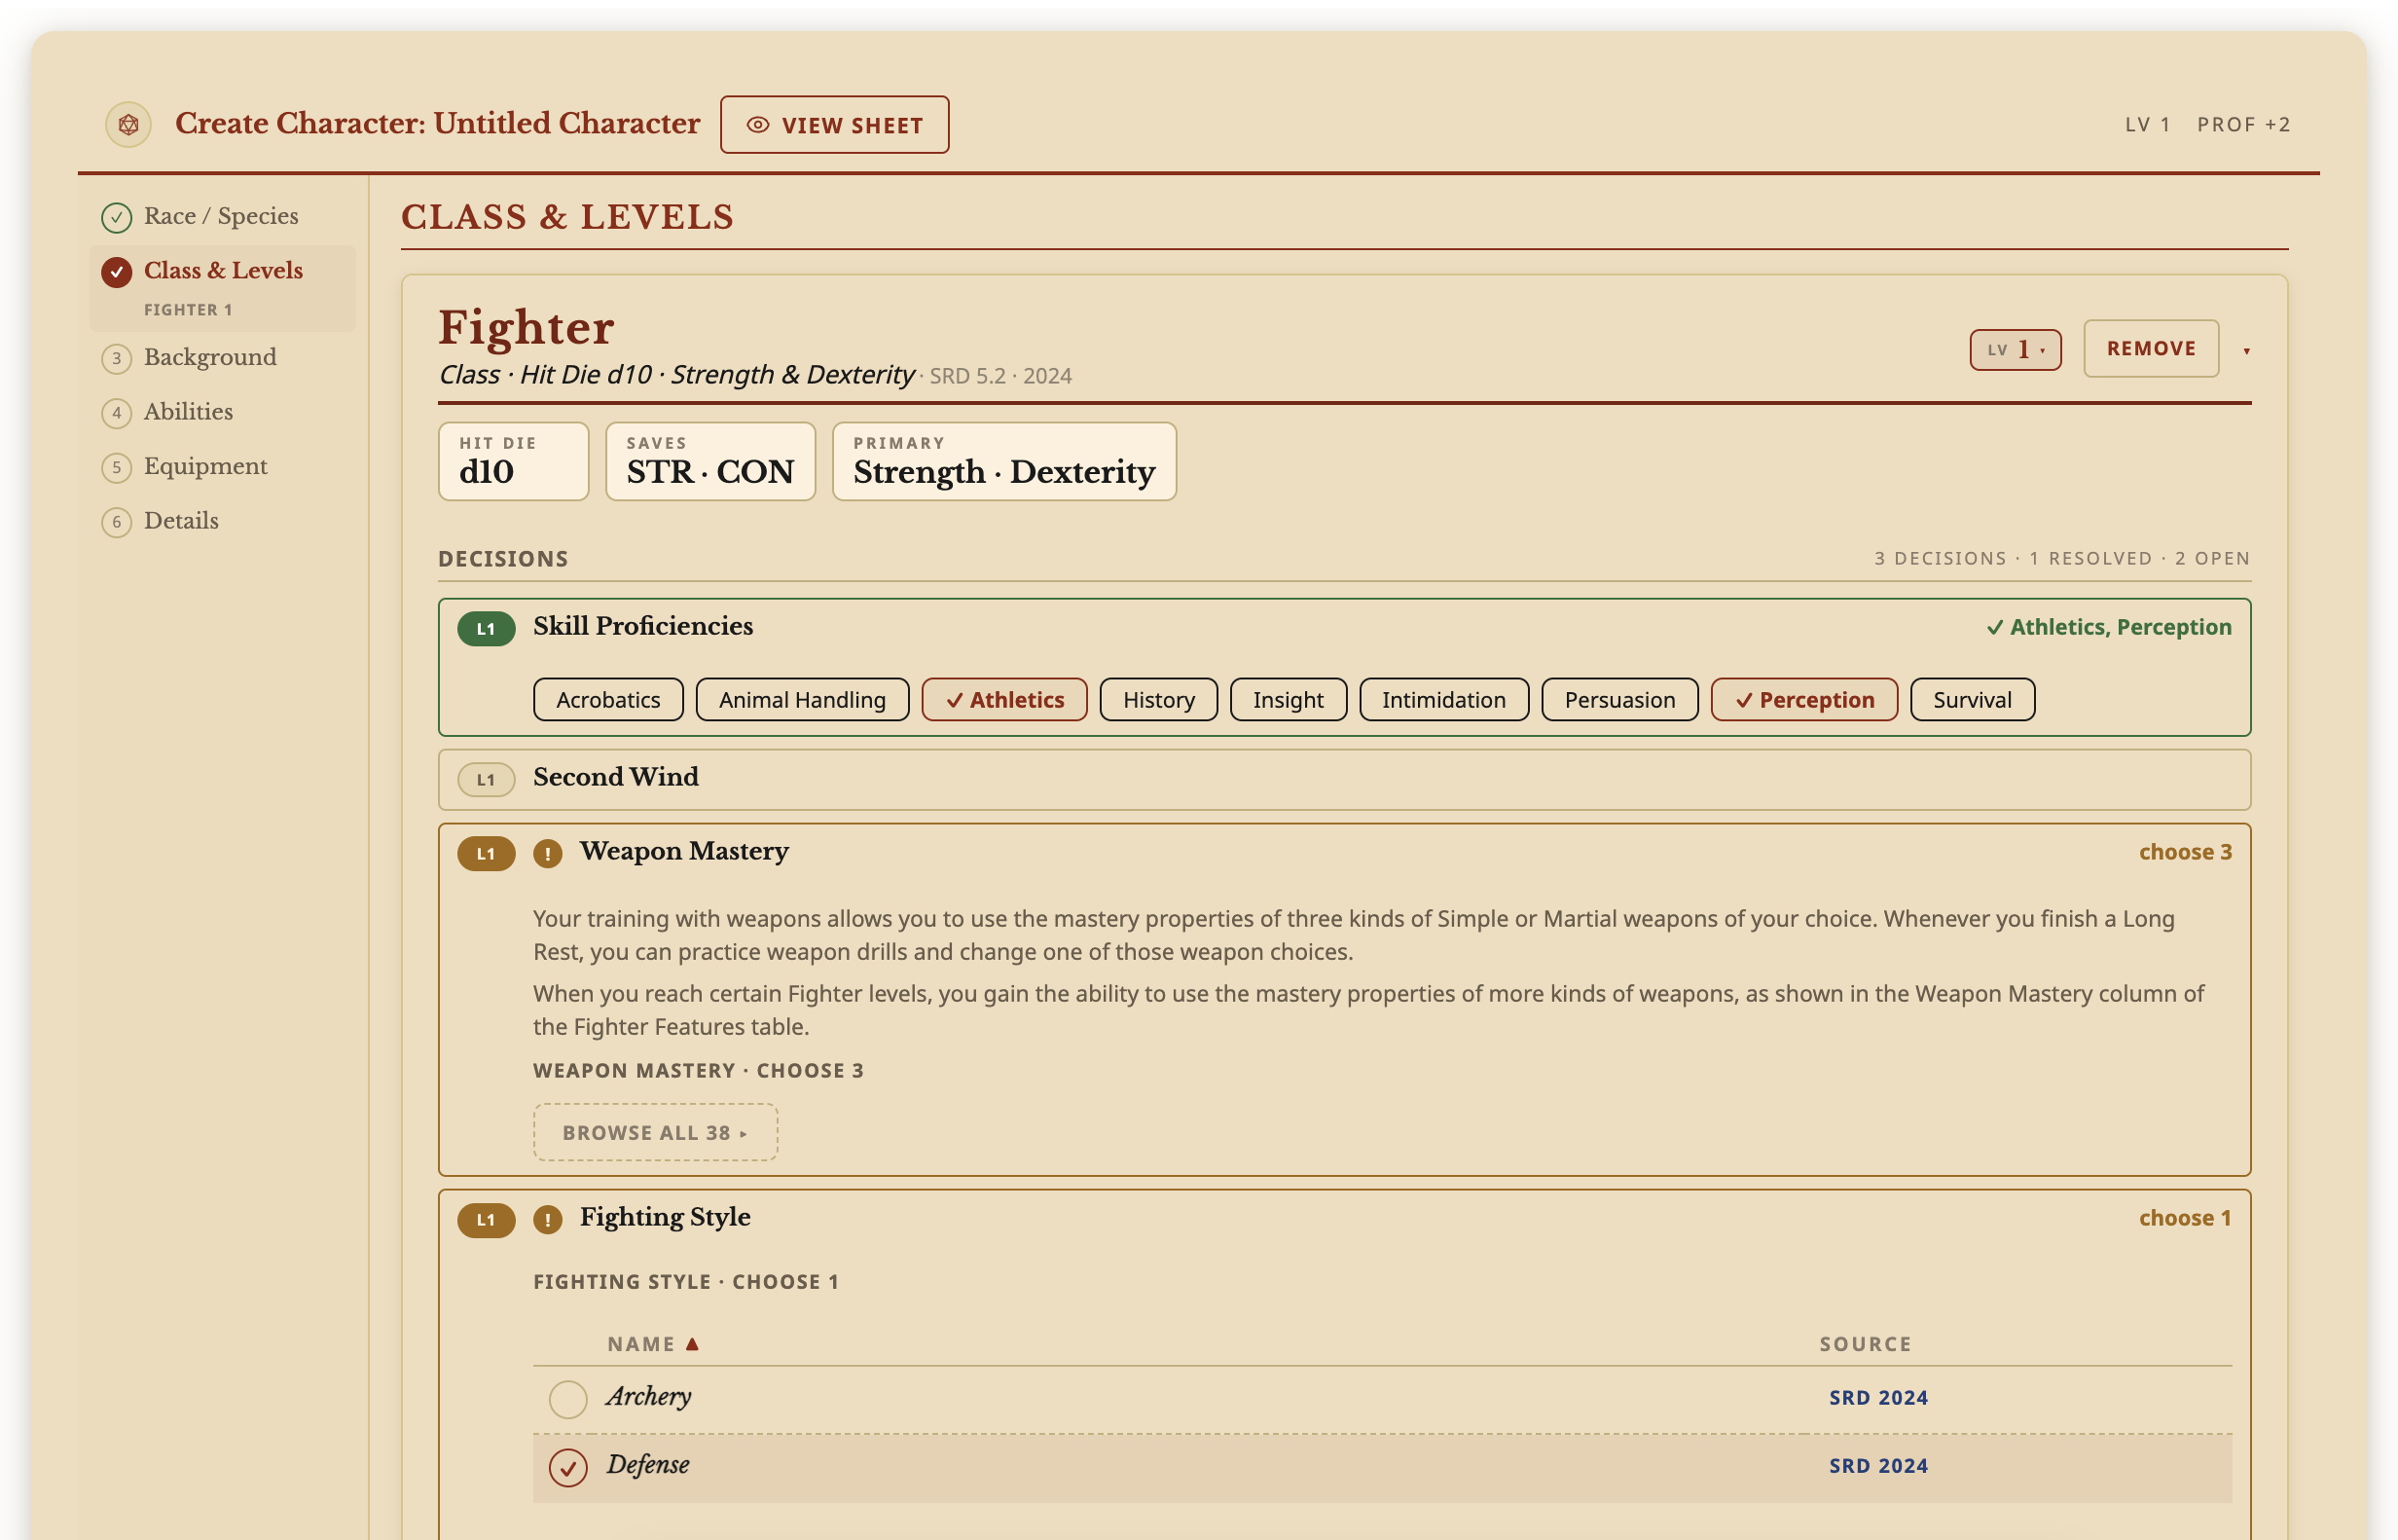
Task: Collapse the Fighting Style decision header
Action: coord(1344,1218)
